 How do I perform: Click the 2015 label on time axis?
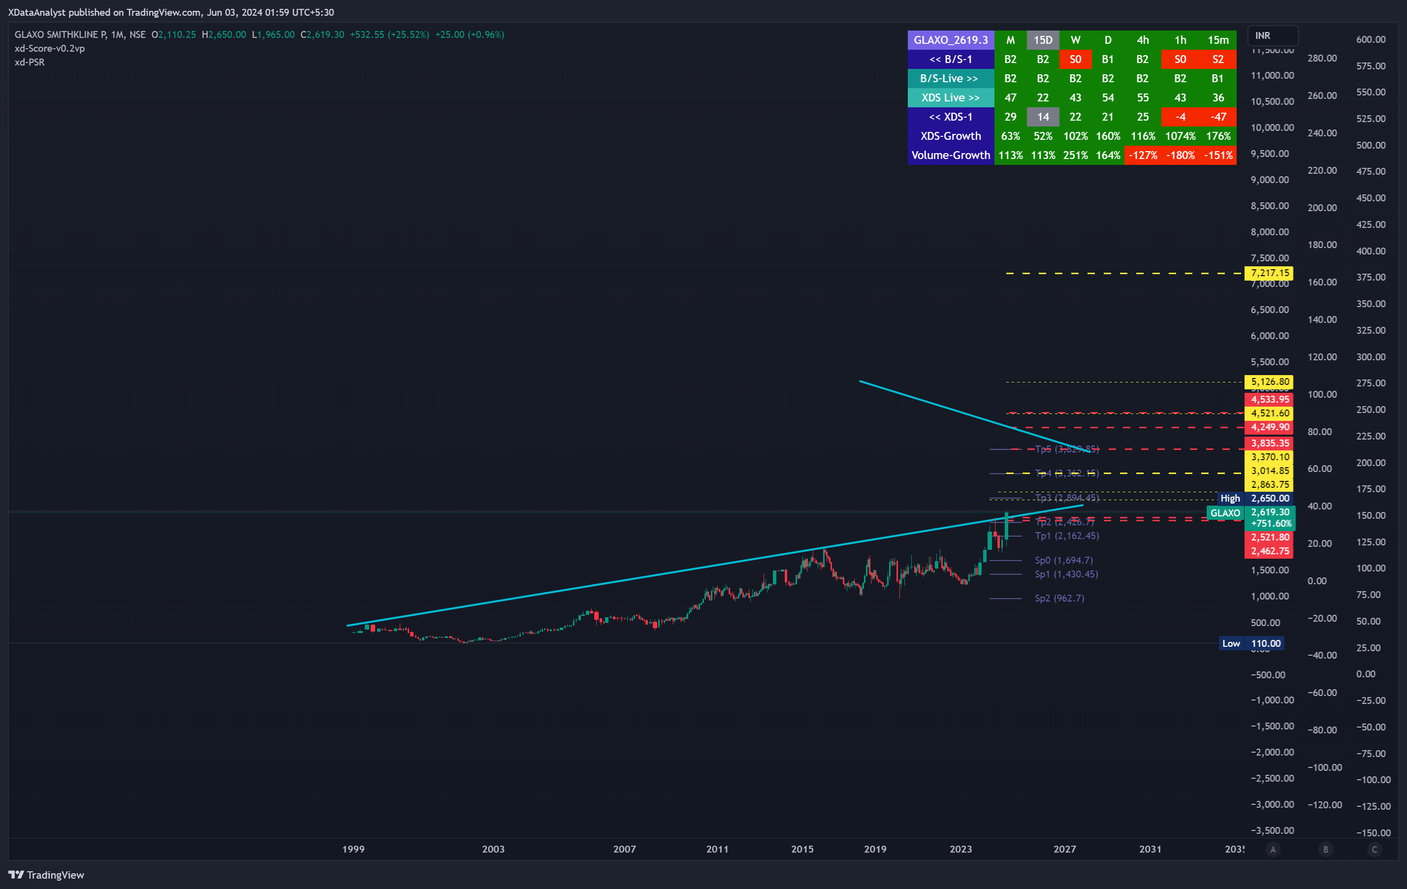pyautogui.click(x=802, y=849)
